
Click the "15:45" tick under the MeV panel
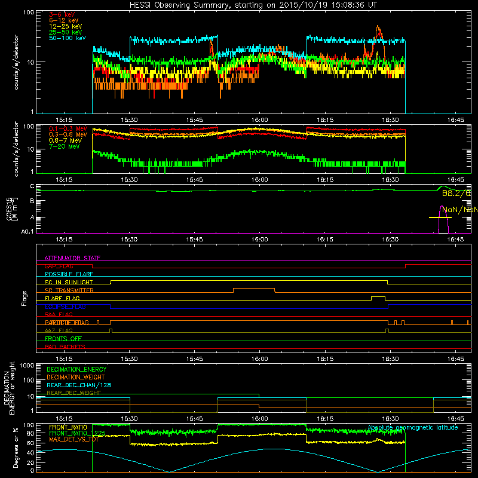(195, 180)
